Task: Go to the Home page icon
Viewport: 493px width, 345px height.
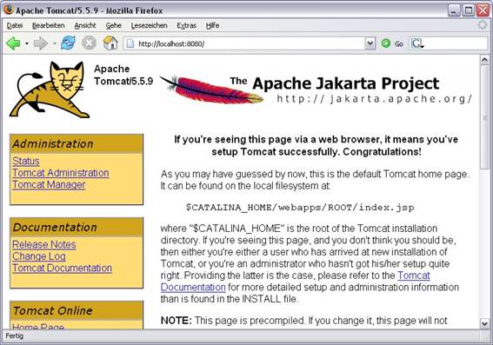Action: (x=110, y=43)
